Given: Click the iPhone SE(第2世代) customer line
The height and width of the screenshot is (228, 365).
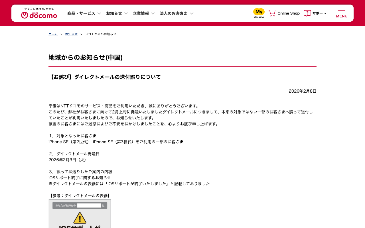Looking at the screenshot, I should (116, 142).
